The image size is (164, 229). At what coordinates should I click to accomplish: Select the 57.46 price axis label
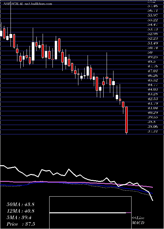point(153,6)
